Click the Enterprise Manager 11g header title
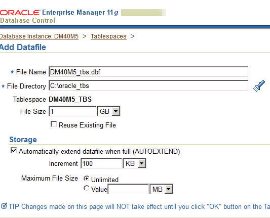The width and height of the screenshot is (270, 218). (x=80, y=13)
